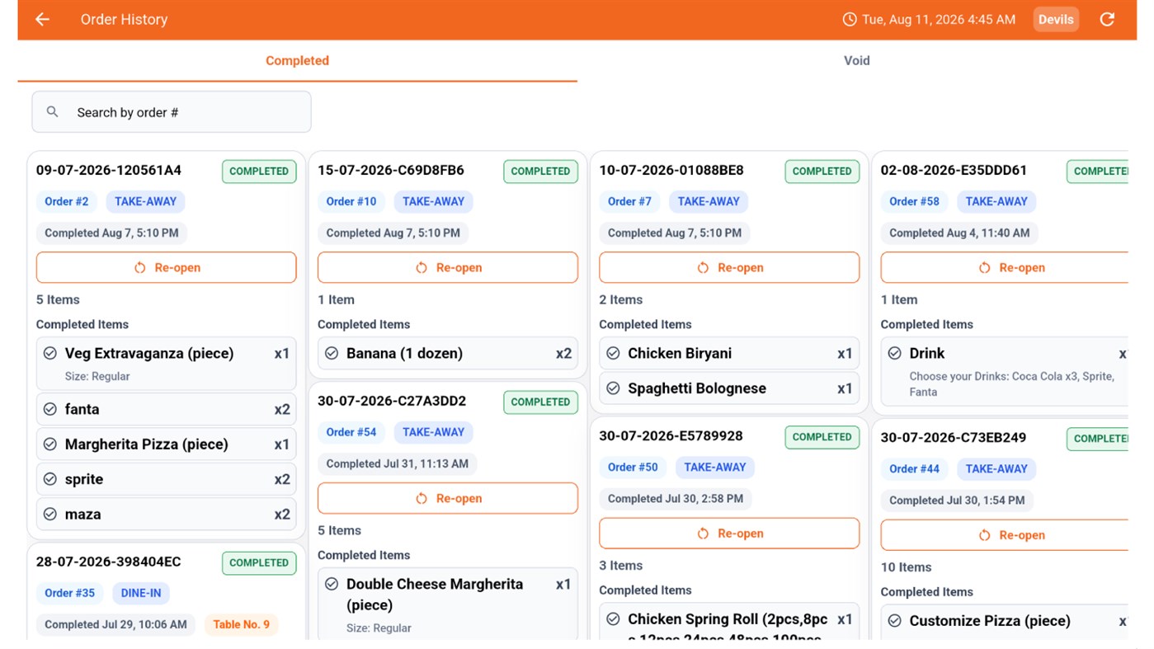Click the checkmark icon next to fanta

point(49,409)
